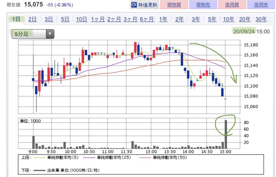Viewport: 276px width, 177px height.
Task: Click the 単純移動平均(50) legend entry
Action: click(163, 158)
